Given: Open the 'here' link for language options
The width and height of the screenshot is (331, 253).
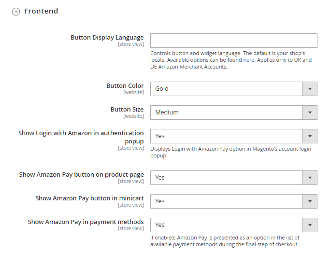Looking at the screenshot, I should (x=248, y=60).
